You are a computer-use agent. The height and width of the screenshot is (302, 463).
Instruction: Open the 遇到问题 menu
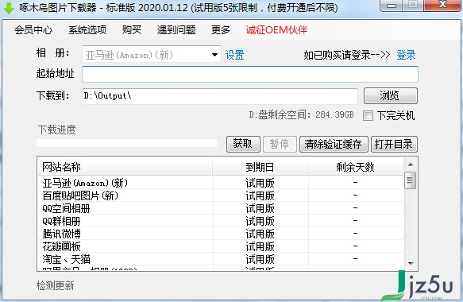pyautogui.click(x=176, y=30)
